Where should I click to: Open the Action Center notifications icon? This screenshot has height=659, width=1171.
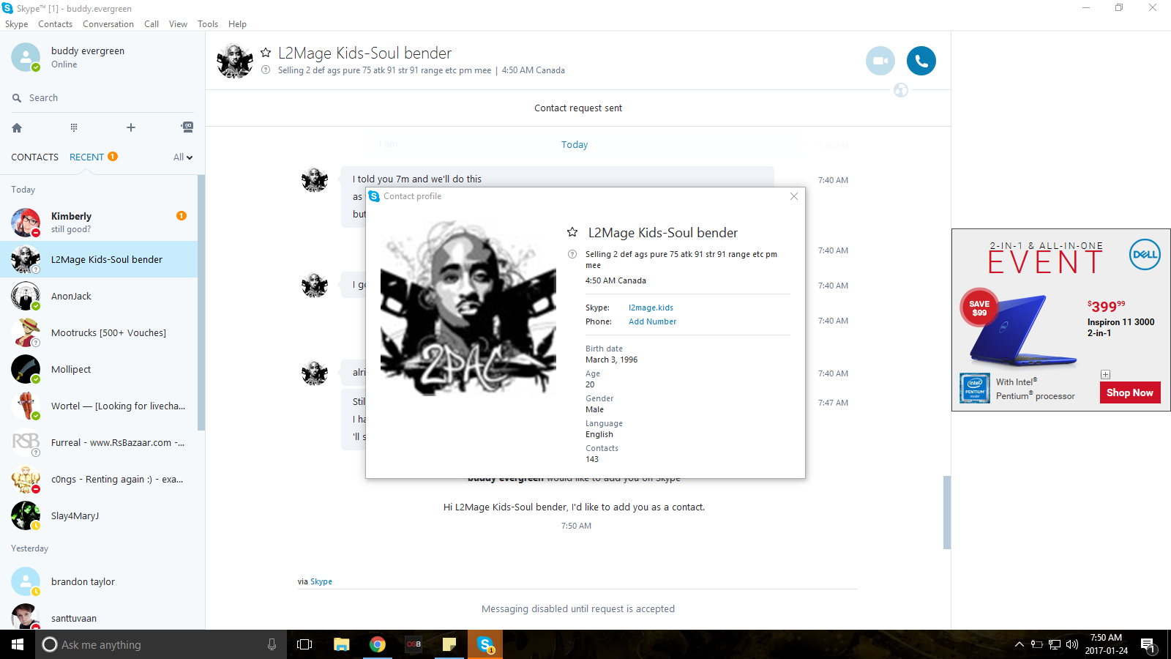(x=1148, y=645)
